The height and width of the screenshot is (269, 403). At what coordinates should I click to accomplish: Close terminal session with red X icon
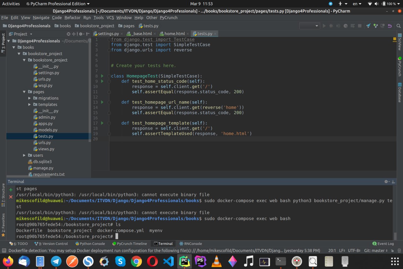(x=11, y=197)
